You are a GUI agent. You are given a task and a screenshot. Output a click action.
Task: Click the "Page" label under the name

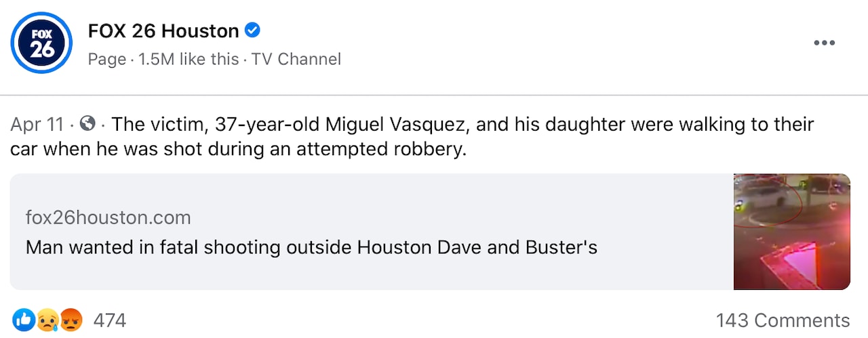tap(107, 60)
